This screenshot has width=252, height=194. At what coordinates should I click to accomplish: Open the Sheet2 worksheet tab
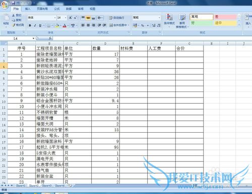(x=34, y=185)
